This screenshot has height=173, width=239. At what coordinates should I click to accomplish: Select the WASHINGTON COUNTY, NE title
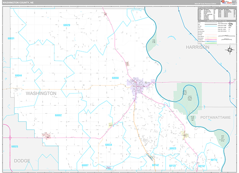(17, 3)
